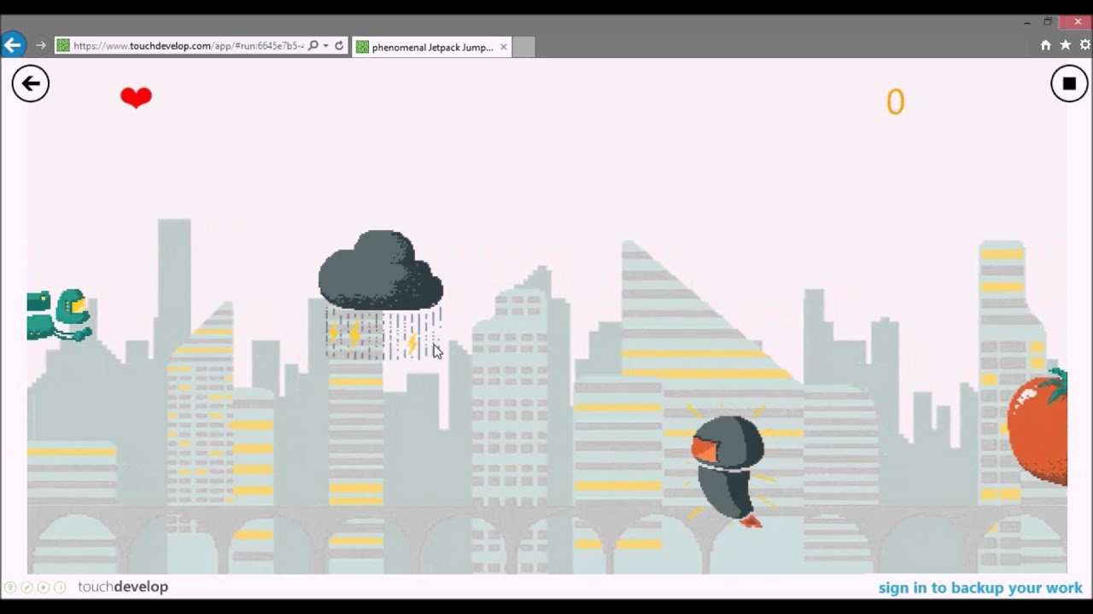Click the orange score counter showing 0
This screenshot has width=1093, height=614.
(895, 102)
